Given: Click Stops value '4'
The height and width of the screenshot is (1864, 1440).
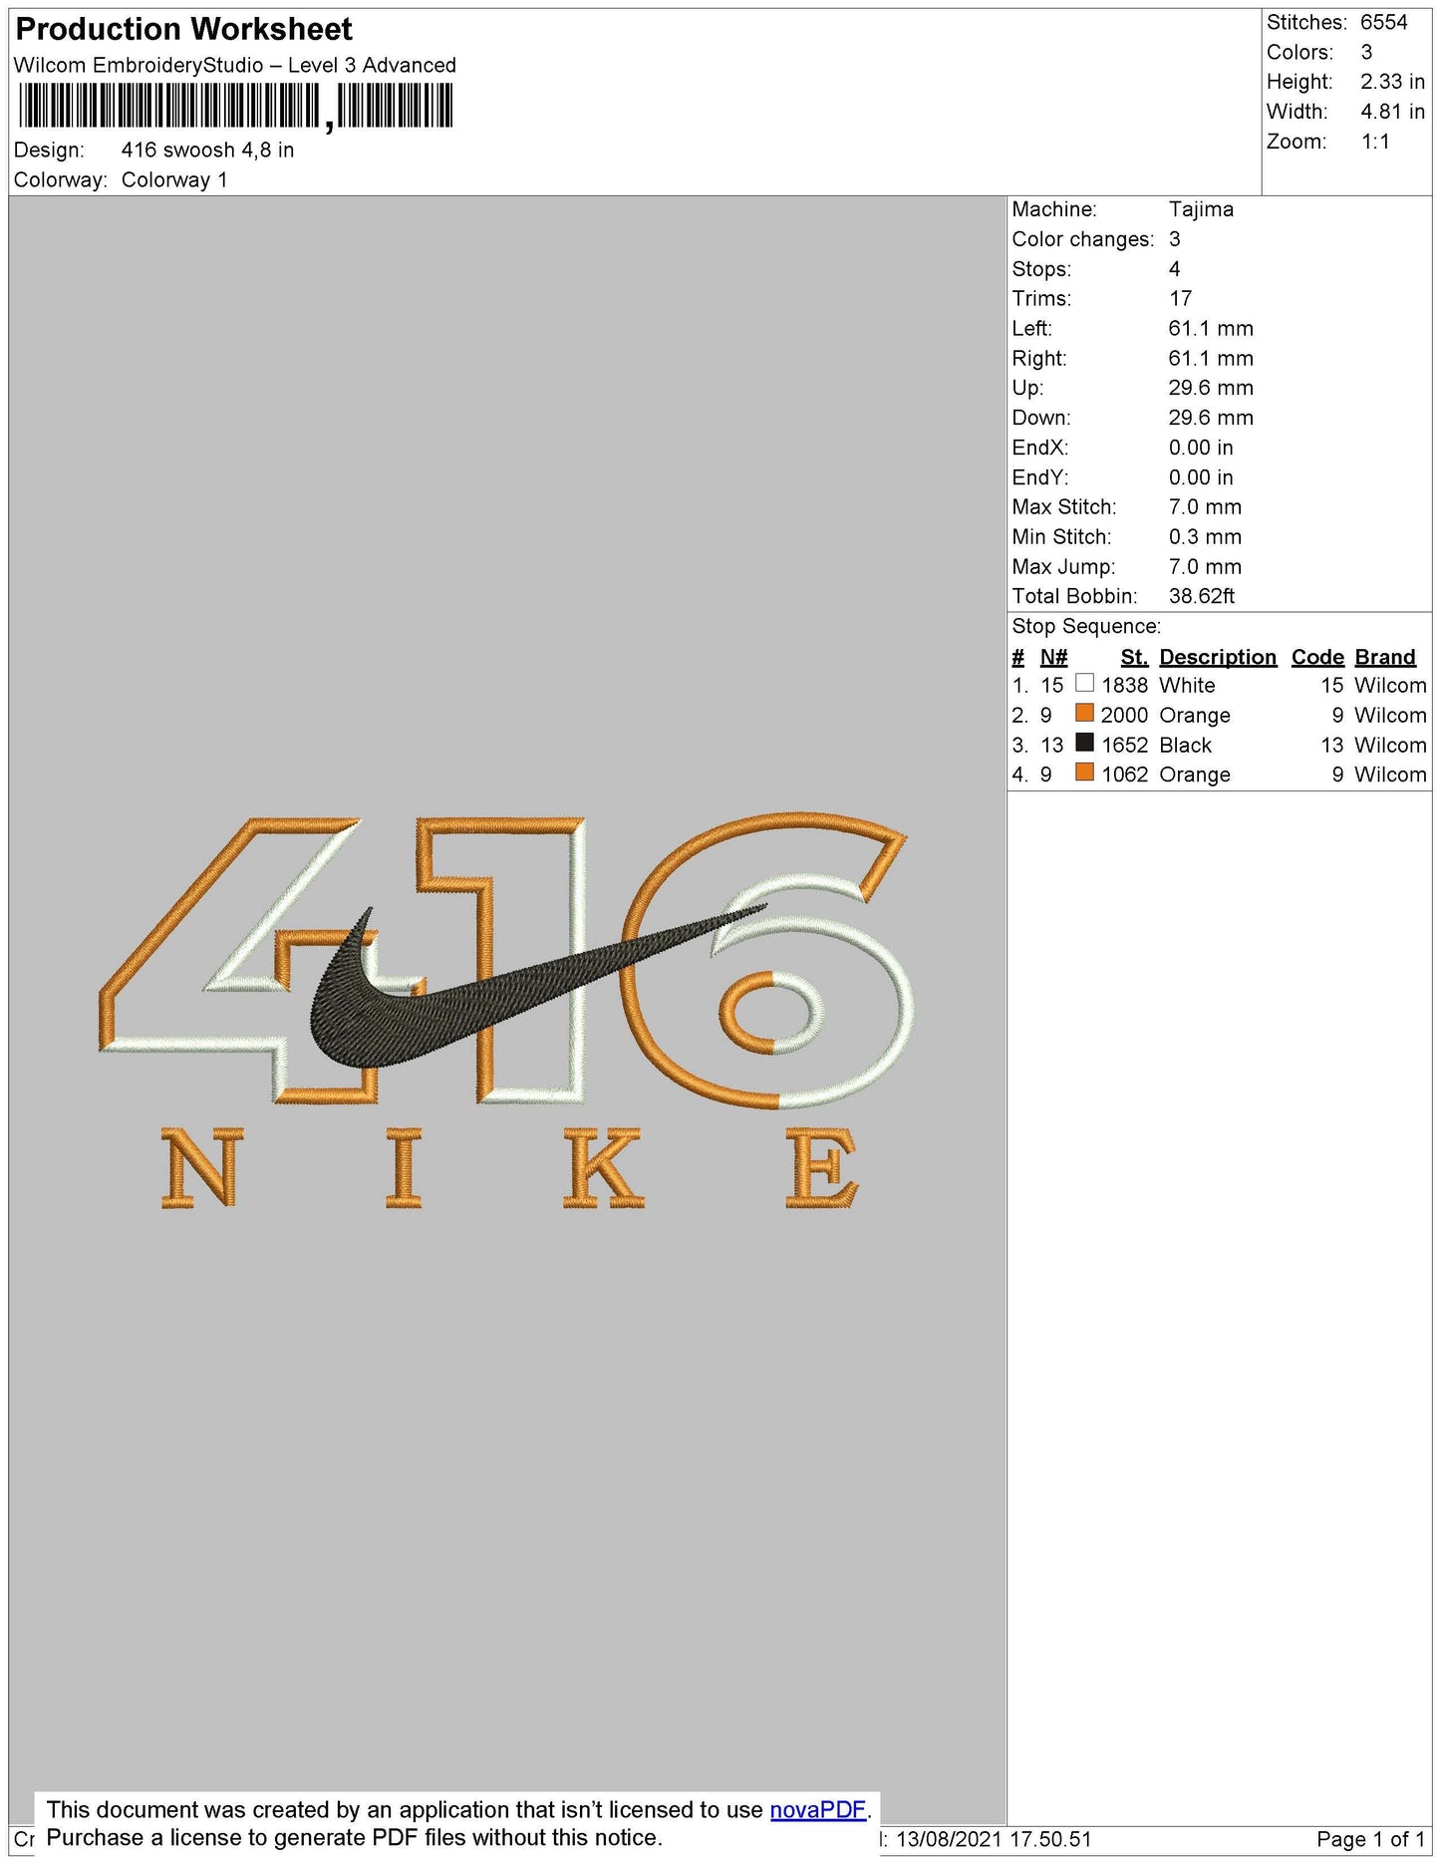Looking at the screenshot, I should [1175, 269].
